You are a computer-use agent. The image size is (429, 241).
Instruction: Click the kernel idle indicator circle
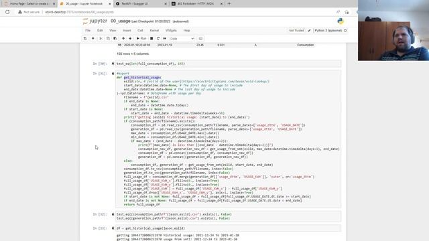coord(345,31)
